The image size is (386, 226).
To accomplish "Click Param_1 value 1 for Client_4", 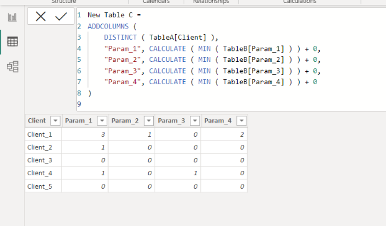I will click(x=85, y=173).
